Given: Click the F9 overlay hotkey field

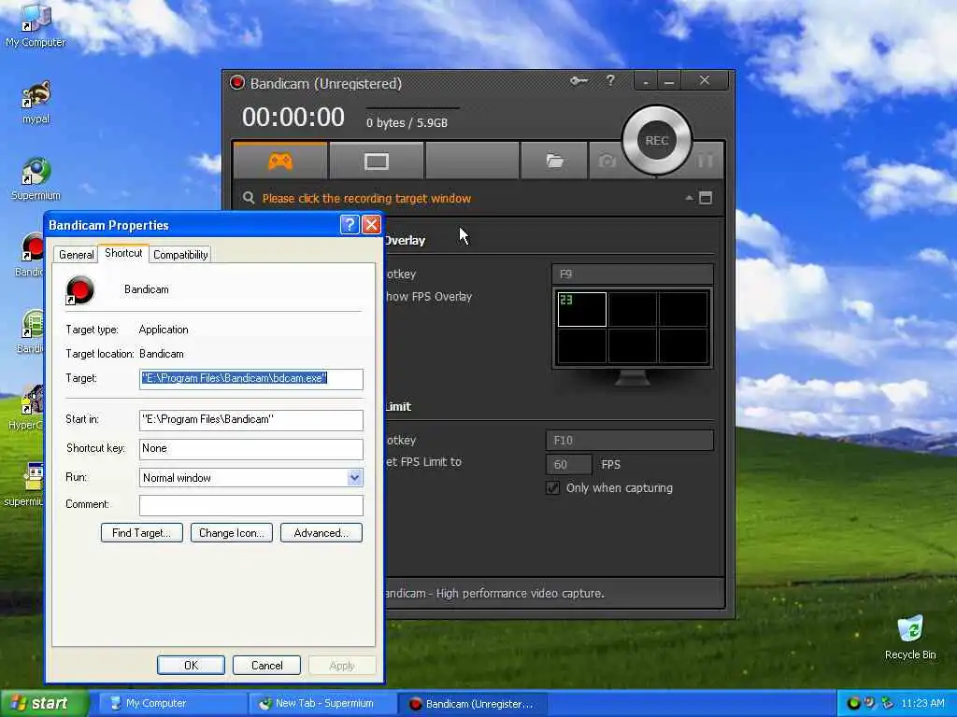Looking at the screenshot, I should [633, 274].
